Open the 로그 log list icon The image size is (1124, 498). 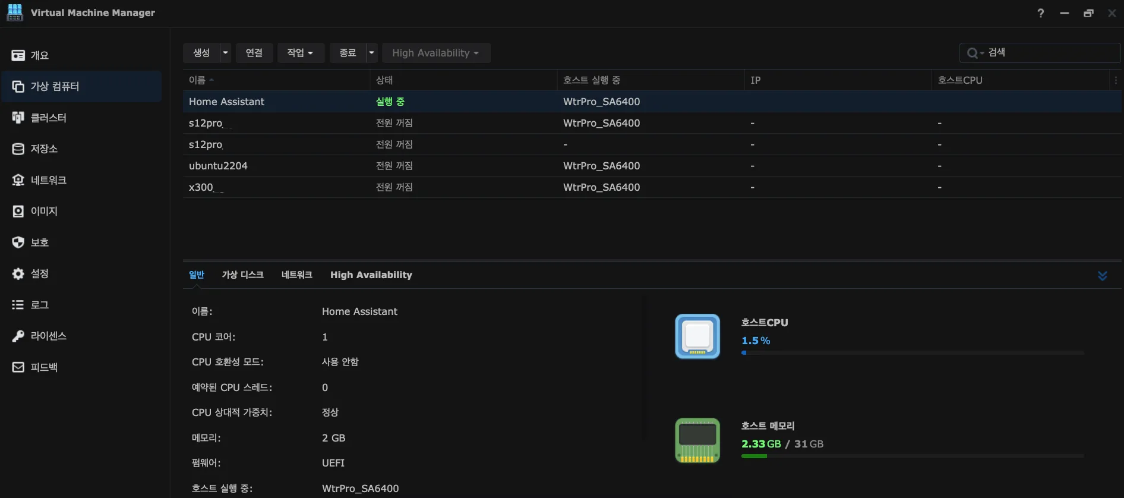point(18,305)
